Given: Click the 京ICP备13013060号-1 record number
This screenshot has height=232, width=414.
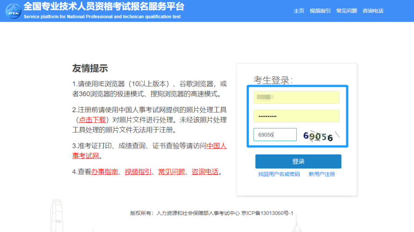Looking at the screenshot, I should point(267,213).
